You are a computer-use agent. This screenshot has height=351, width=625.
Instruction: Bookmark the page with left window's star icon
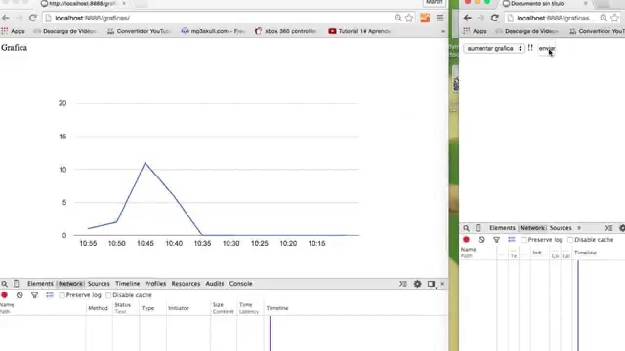tap(409, 18)
